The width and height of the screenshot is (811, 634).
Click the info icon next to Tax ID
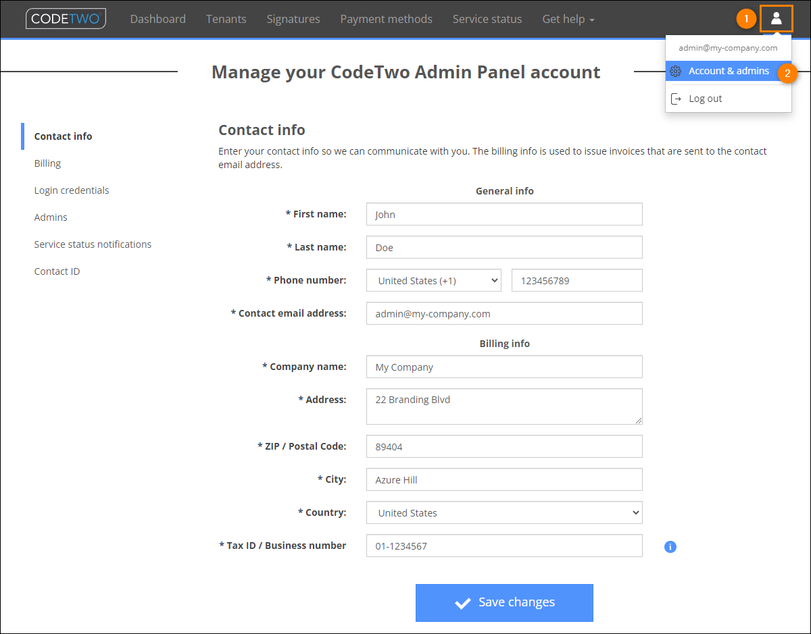tap(670, 546)
